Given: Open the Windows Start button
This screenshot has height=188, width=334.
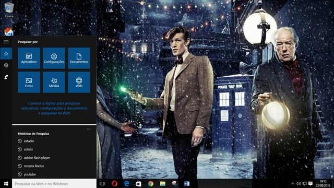Looking at the screenshot, I should (x=6, y=183).
